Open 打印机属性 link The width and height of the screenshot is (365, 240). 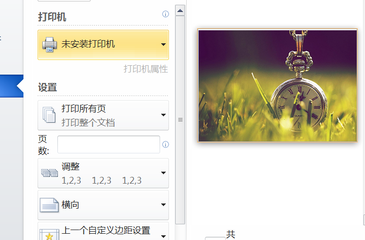[145, 69]
